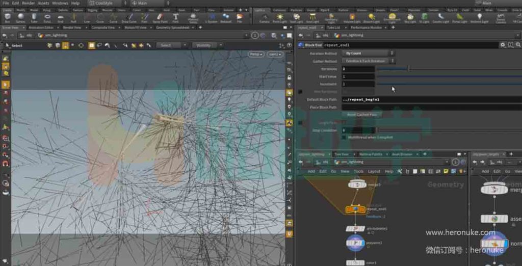
Task: Click the Camera shelf tool
Action: [x=265, y=17]
